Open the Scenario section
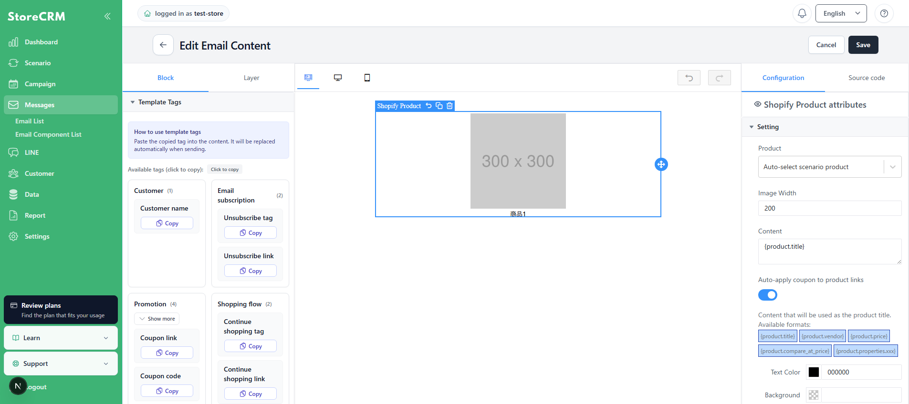This screenshot has height=404, width=909. click(x=61, y=63)
